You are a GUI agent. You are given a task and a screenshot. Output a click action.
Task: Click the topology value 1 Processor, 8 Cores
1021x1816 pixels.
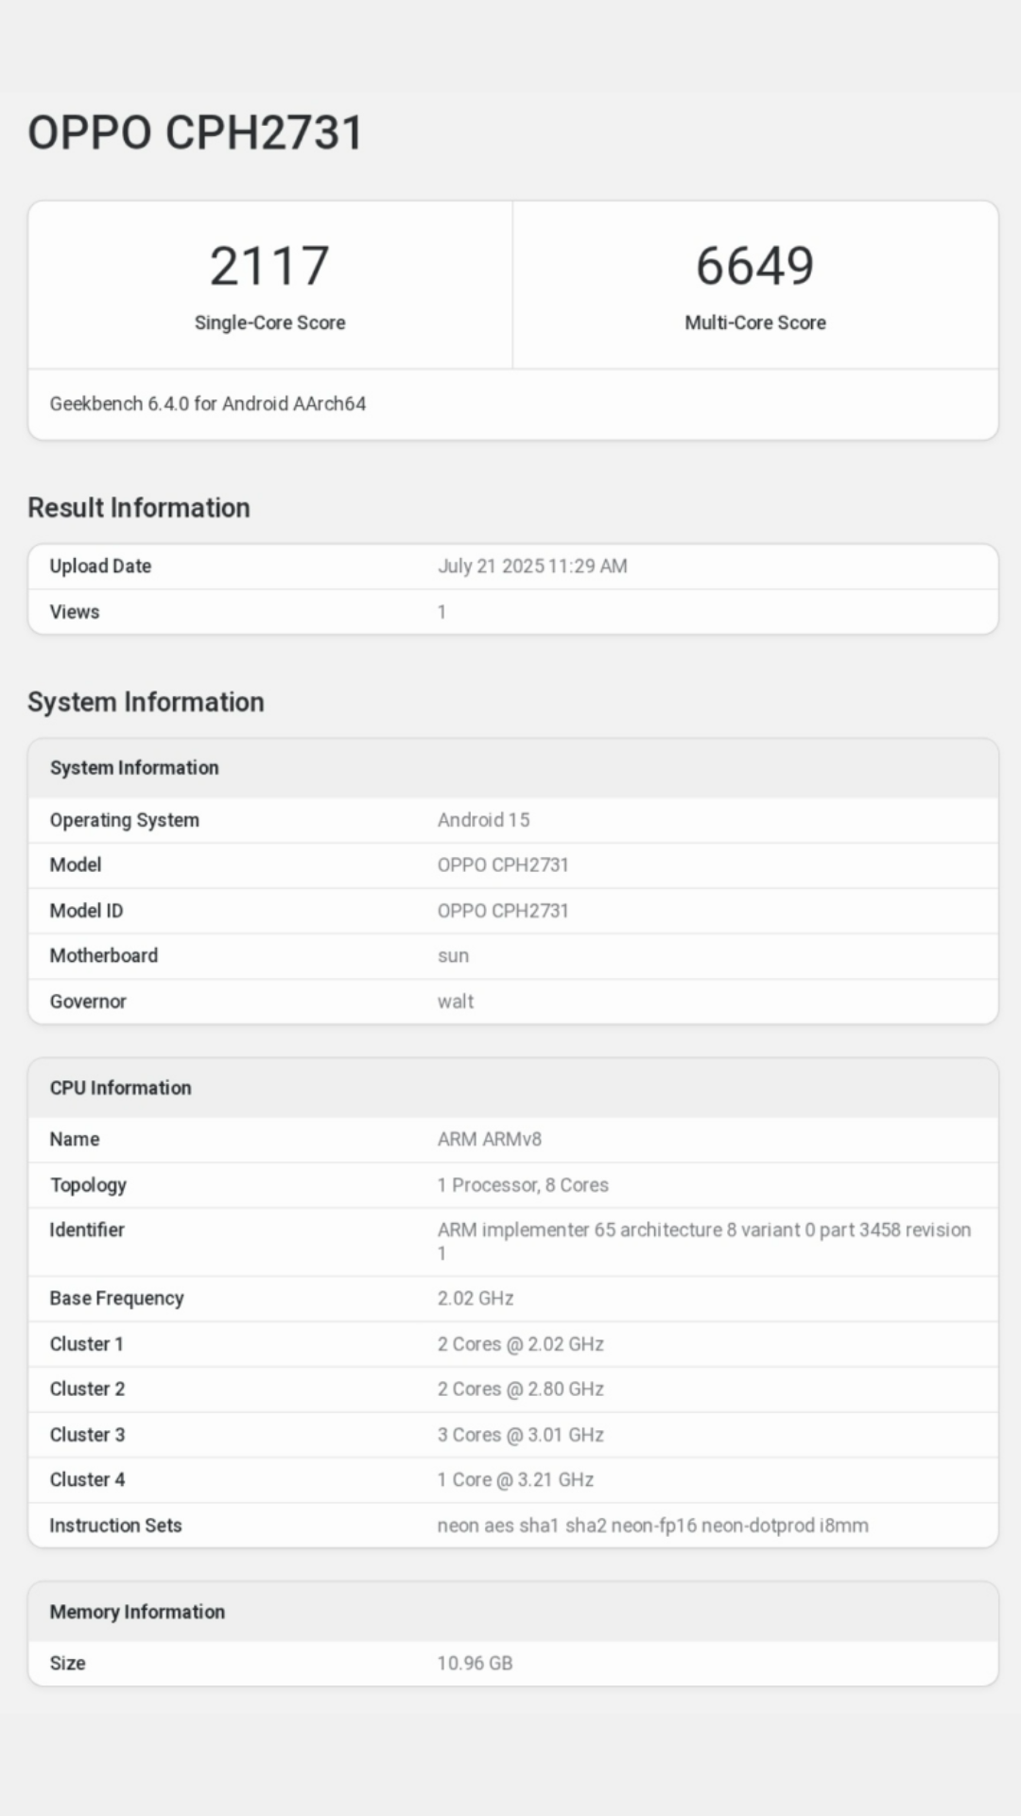[523, 1185]
